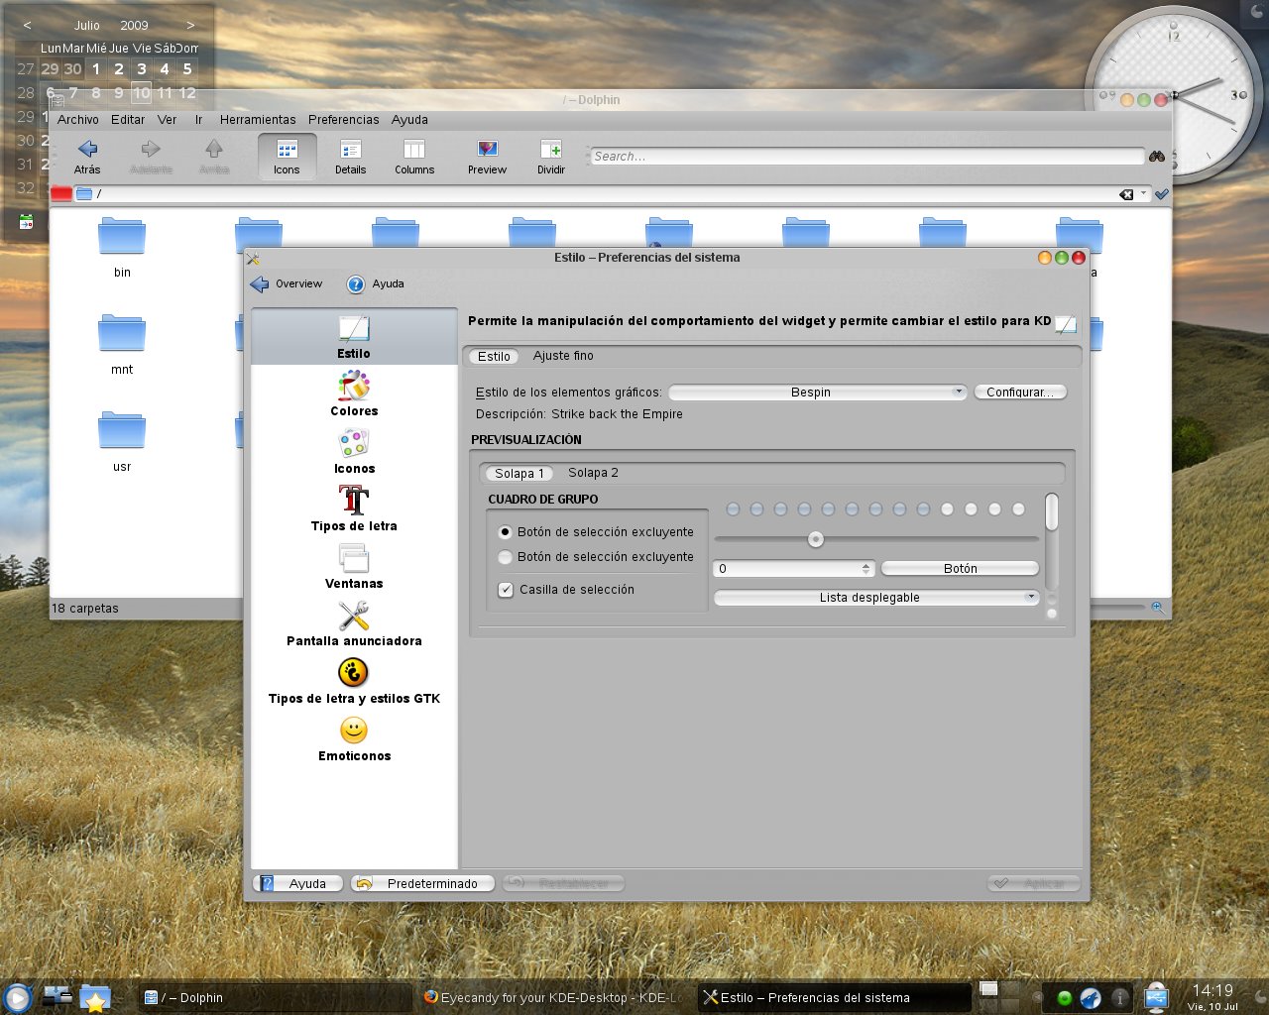Click Botón preview button
Image resolution: width=1269 pixels, height=1015 pixels.
[x=960, y=569]
